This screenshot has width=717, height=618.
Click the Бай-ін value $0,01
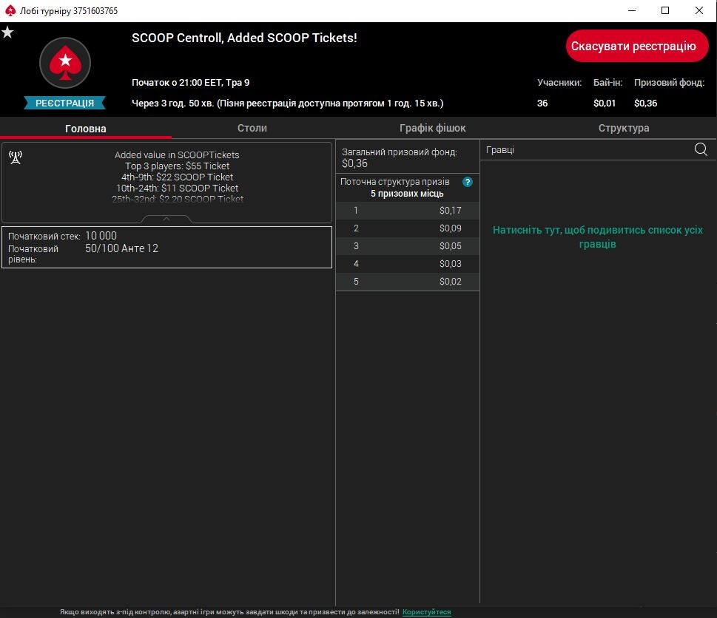click(x=605, y=103)
